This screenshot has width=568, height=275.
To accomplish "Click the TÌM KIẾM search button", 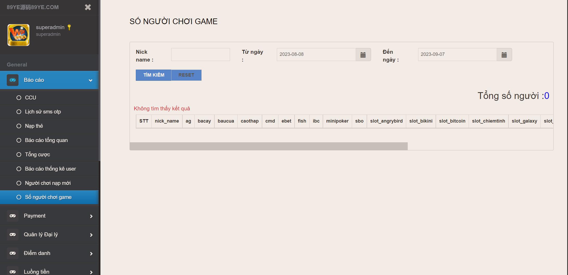I will 154,75.
